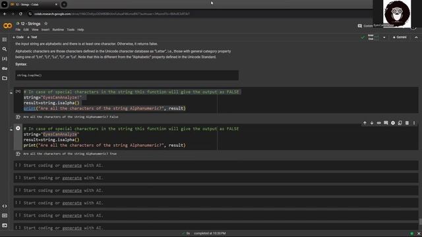Mirror the cell in a tab
The width and height of the screenshot is (422, 237).
[400, 123]
